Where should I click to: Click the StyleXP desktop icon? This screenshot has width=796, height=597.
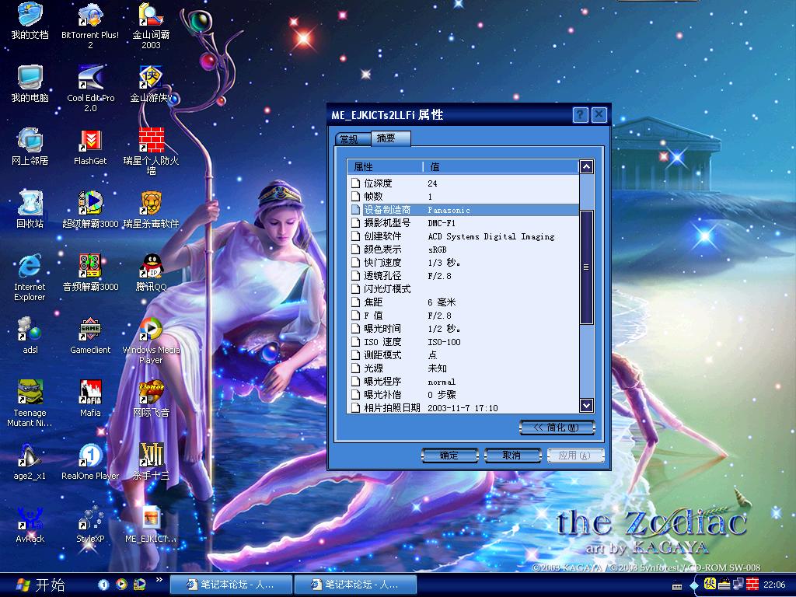click(90, 519)
